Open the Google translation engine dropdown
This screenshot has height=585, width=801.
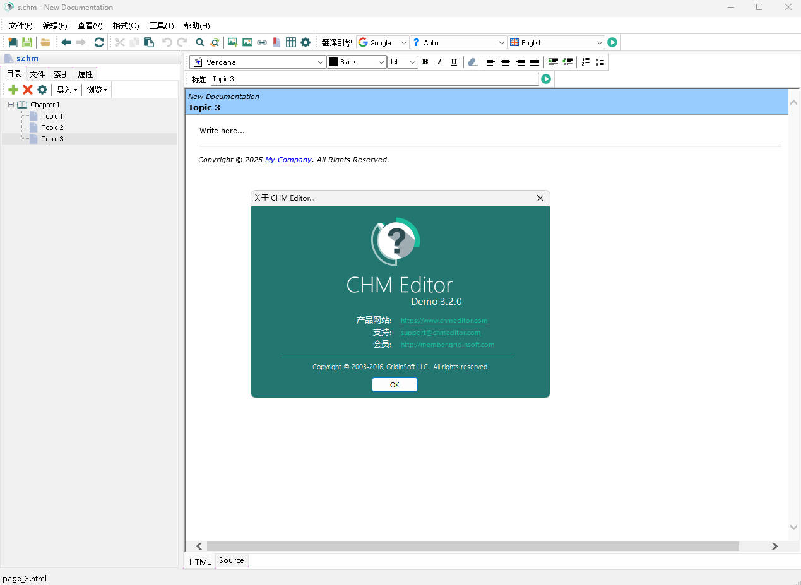tap(383, 42)
